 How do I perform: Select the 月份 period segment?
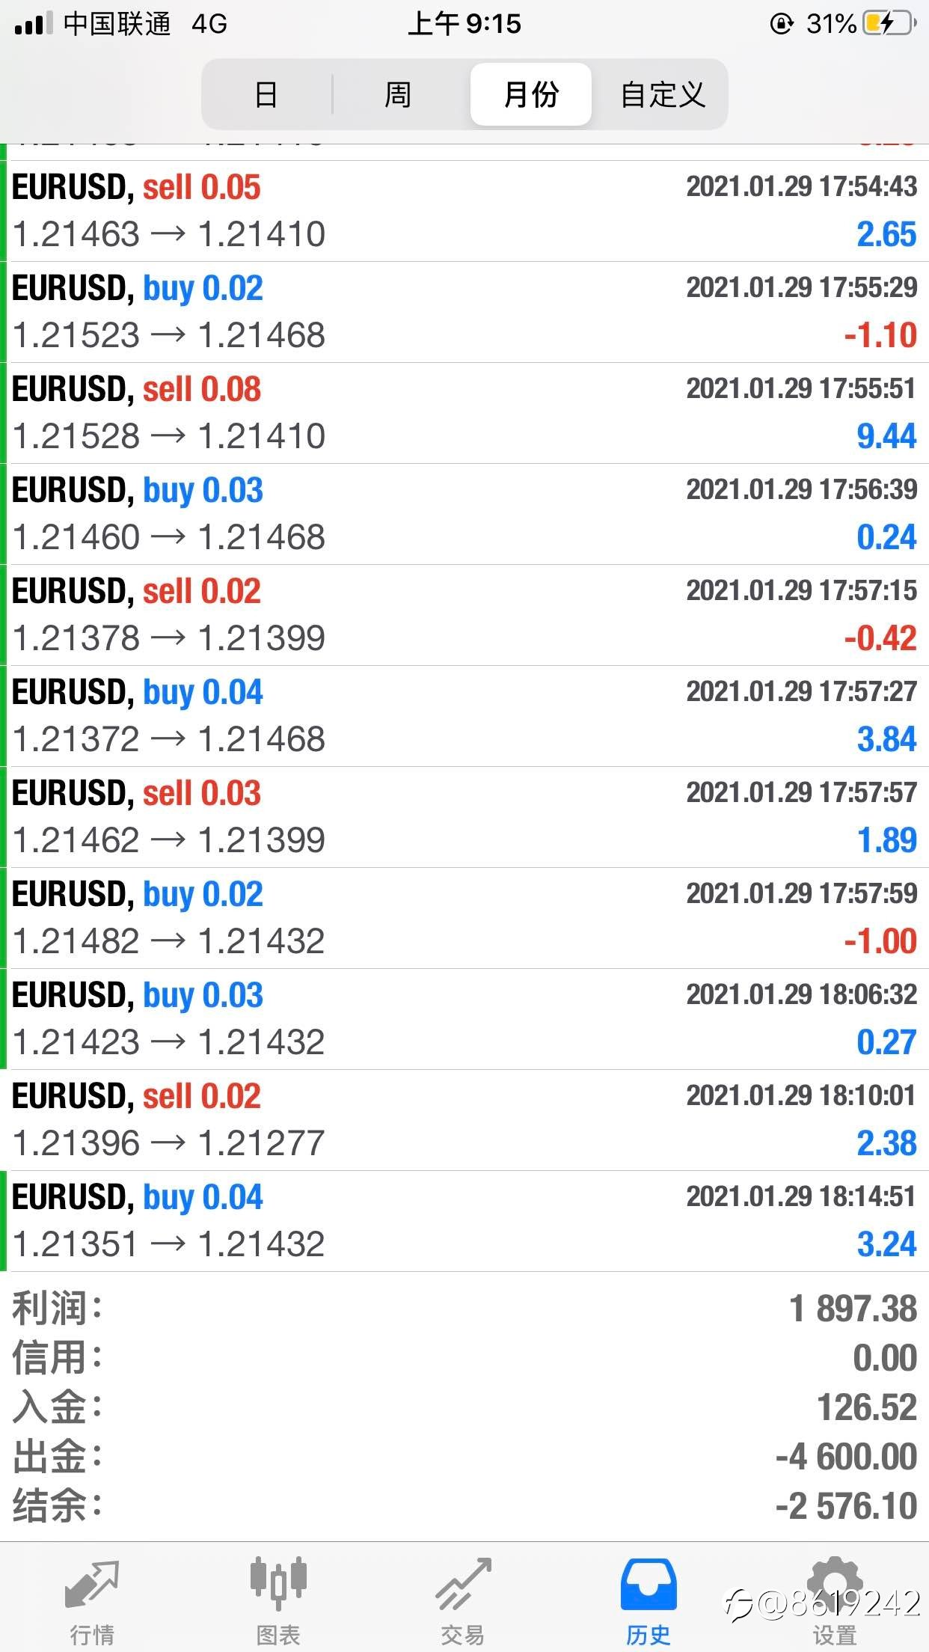pyautogui.click(x=531, y=94)
